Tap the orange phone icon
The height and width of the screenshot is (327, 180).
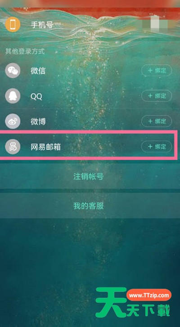pos(13,25)
